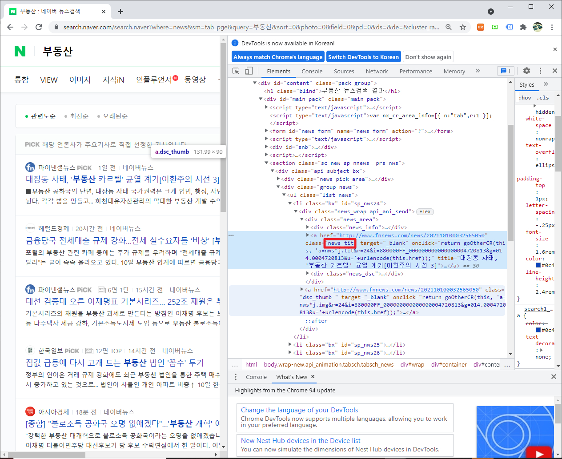Open the tab search dropdown arrow
This screenshot has width=562, height=459.
pos(491,12)
